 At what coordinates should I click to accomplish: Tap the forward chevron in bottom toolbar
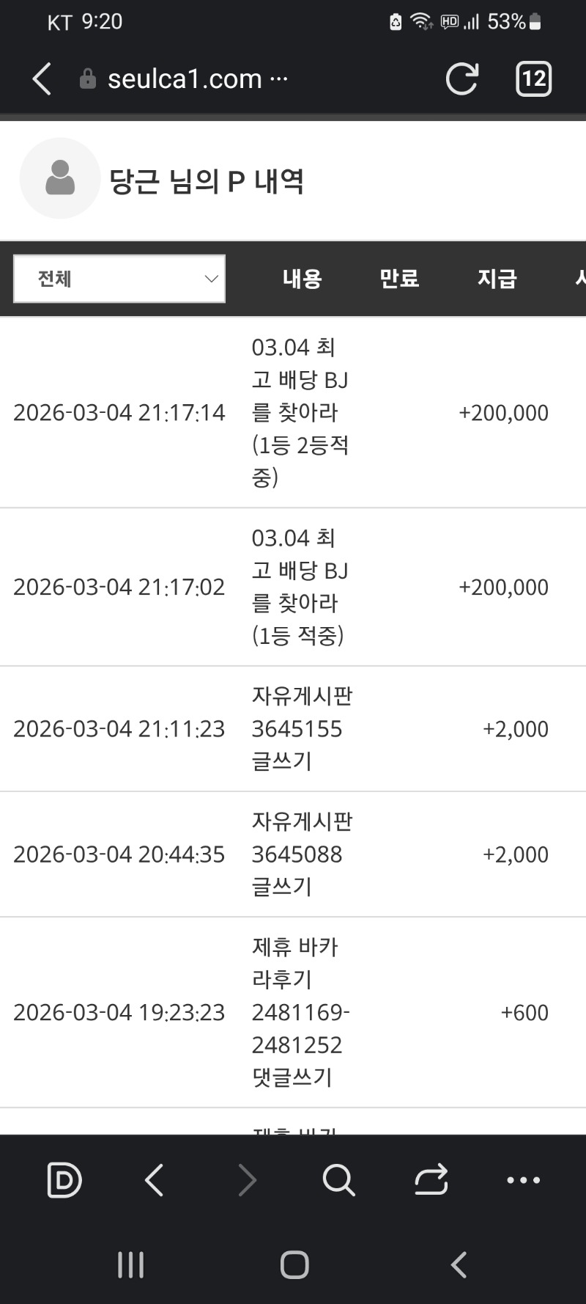tap(247, 1180)
